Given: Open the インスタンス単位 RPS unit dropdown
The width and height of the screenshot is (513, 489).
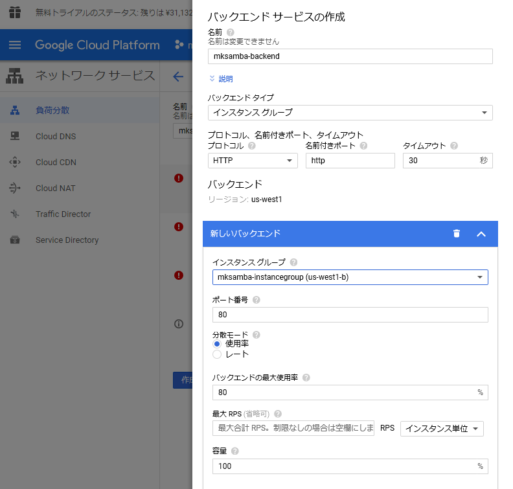Looking at the screenshot, I should click(442, 429).
